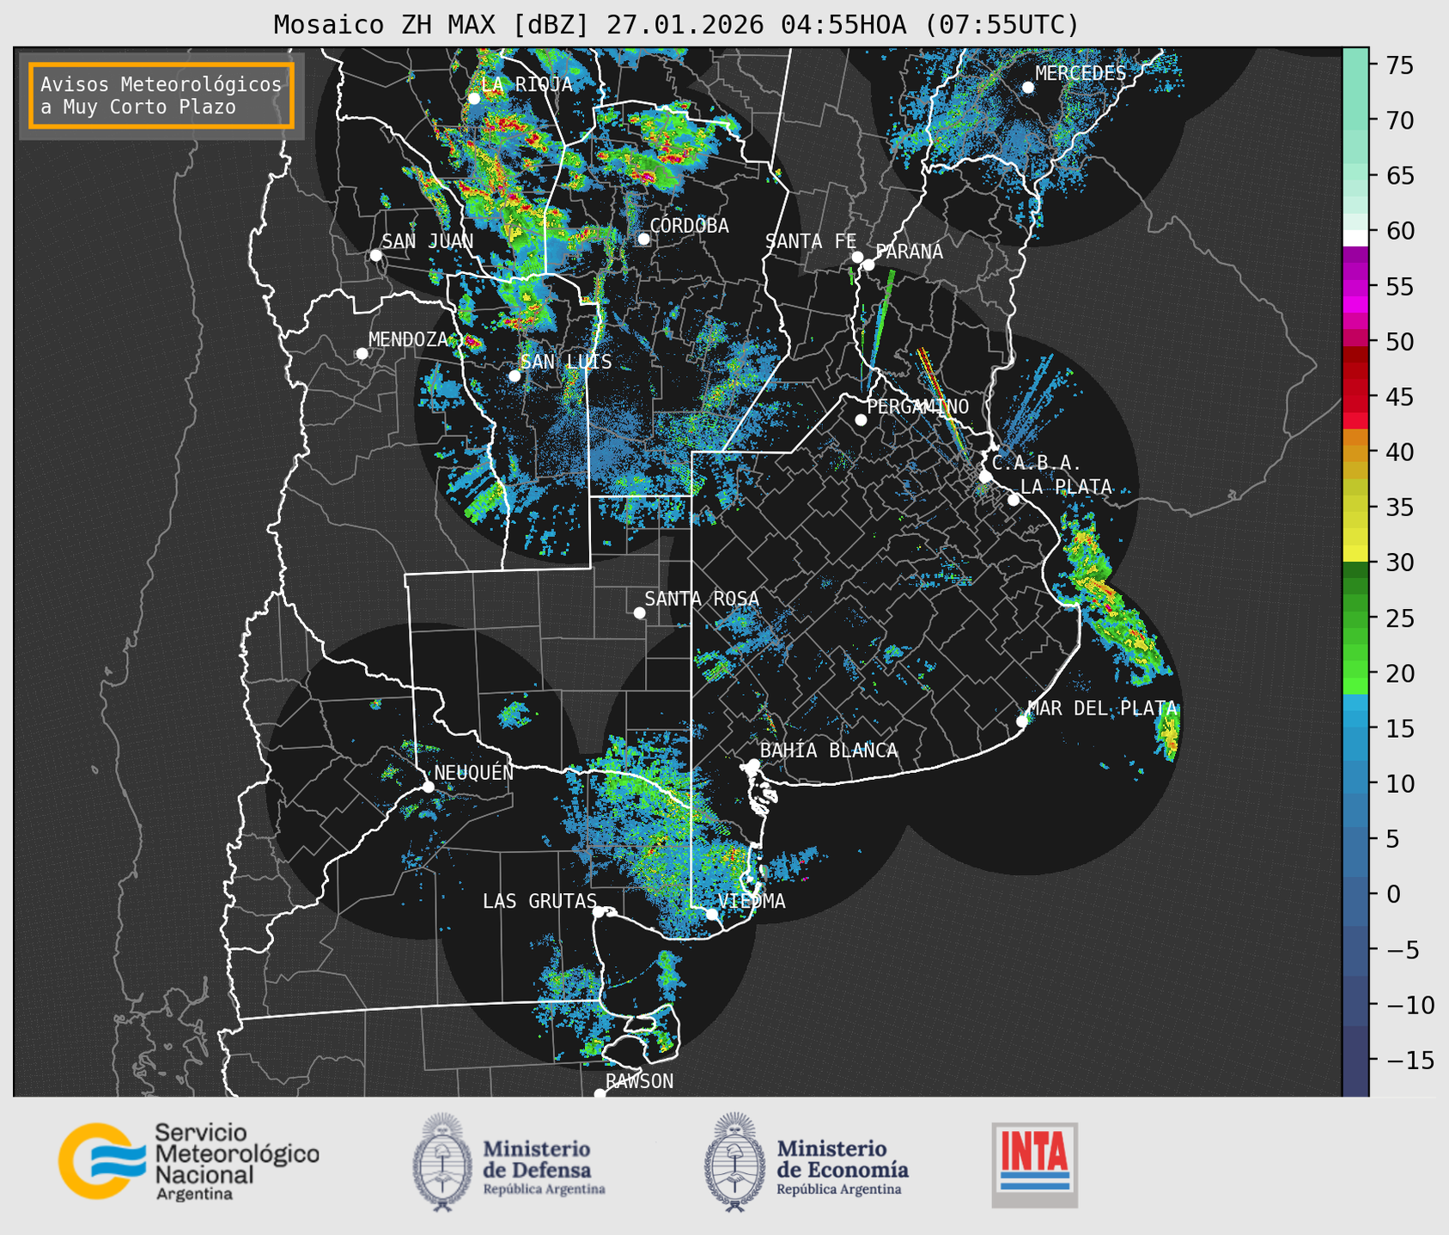The width and height of the screenshot is (1449, 1235).
Task: Click the 45 value on the dBZ scale
Action: pyautogui.click(x=1399, y=397)
